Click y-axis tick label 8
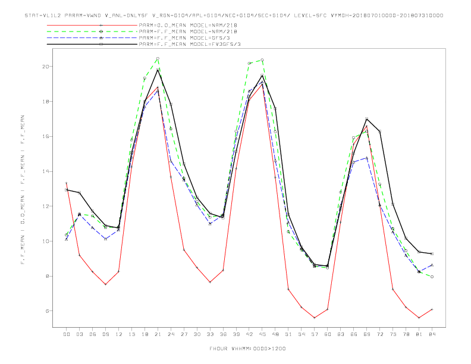This screenshot has height=364, width=471. [48, 277]
